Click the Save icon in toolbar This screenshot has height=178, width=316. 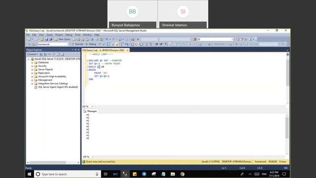(46, 40)
